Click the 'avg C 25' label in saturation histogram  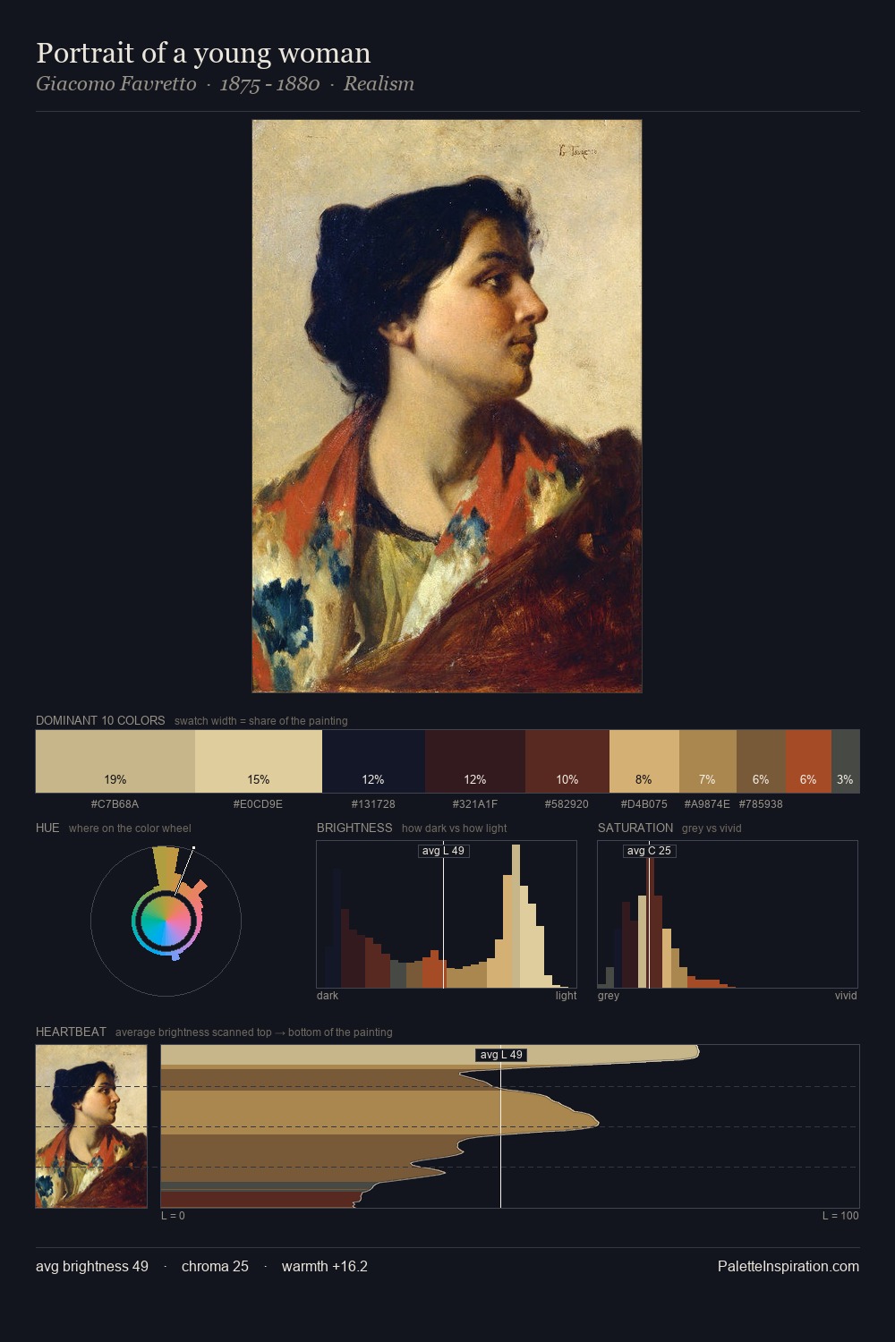pyautogui.click(x=649, y=851)
